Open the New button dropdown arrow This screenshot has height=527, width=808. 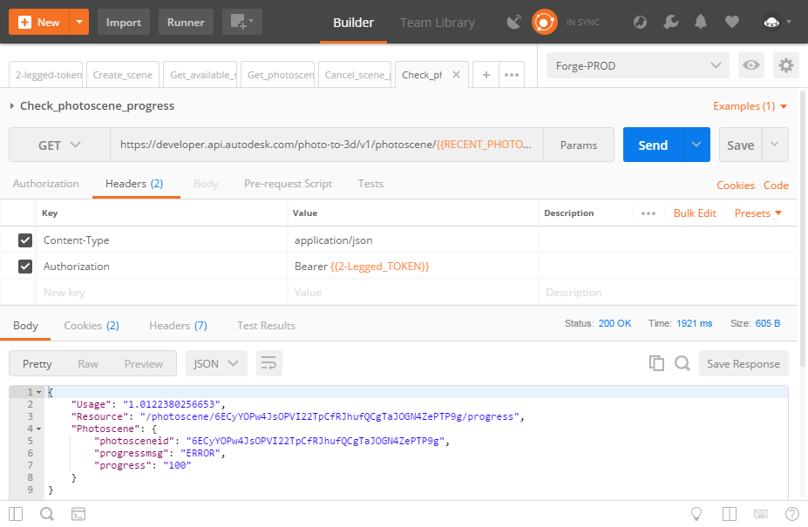[x=79, y=22]
